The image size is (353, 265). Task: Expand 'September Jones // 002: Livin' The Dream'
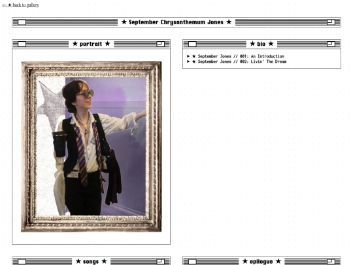[x=237, y=62]
